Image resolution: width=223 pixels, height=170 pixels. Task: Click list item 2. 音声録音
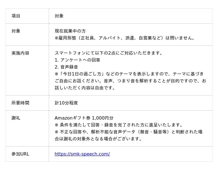coord(66,67)
